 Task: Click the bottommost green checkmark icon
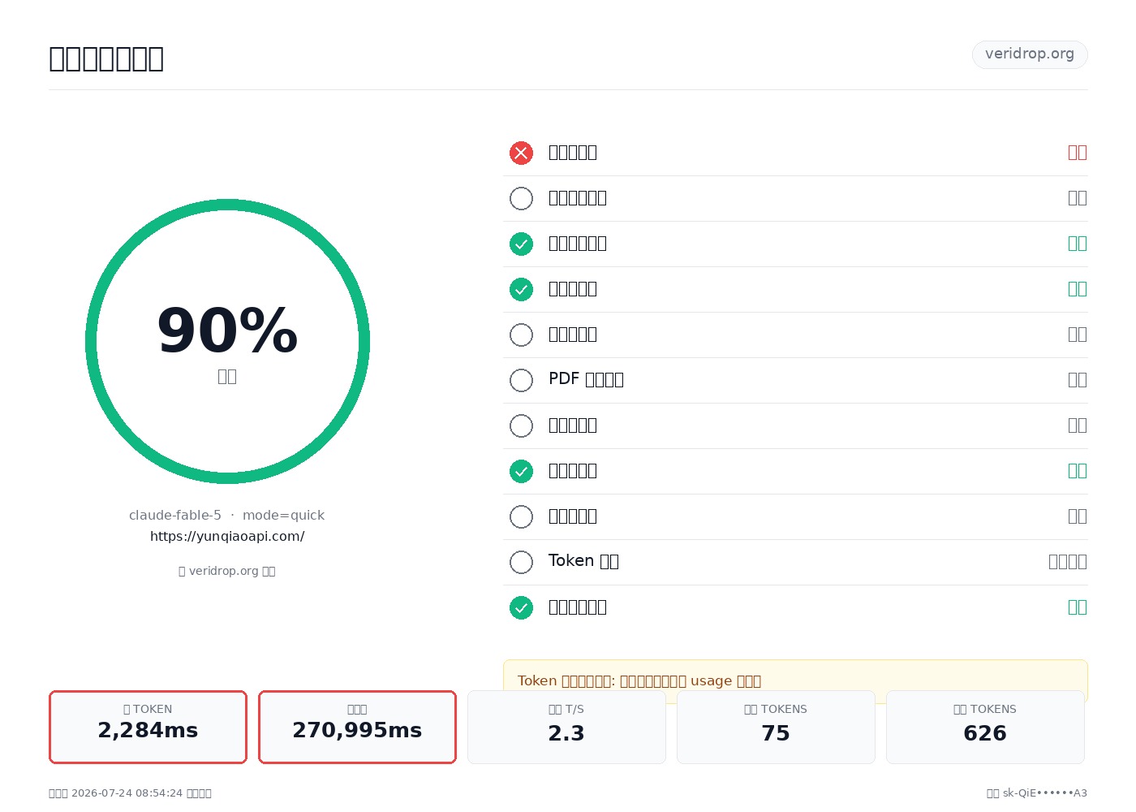(521, 607)
